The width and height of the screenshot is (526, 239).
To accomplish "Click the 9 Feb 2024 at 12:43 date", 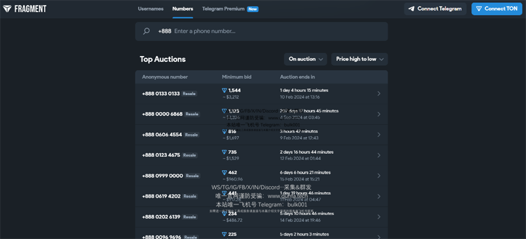I will coord(299,138).
